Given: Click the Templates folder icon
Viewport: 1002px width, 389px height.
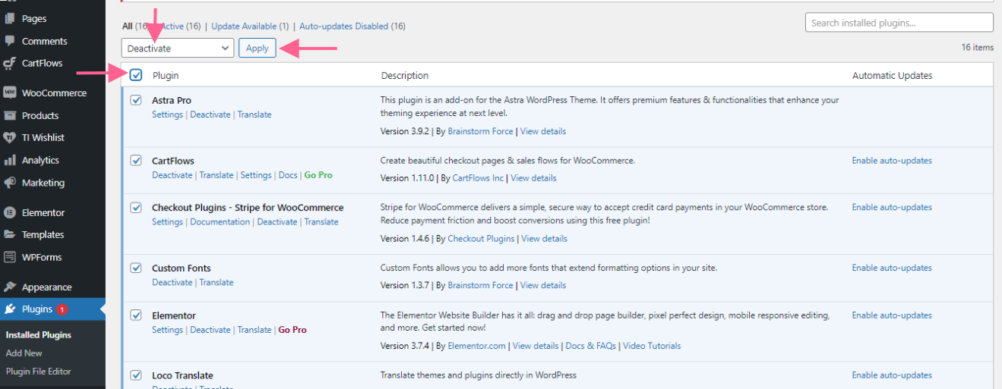Looking at the screenshot, I should pos(9,234).
